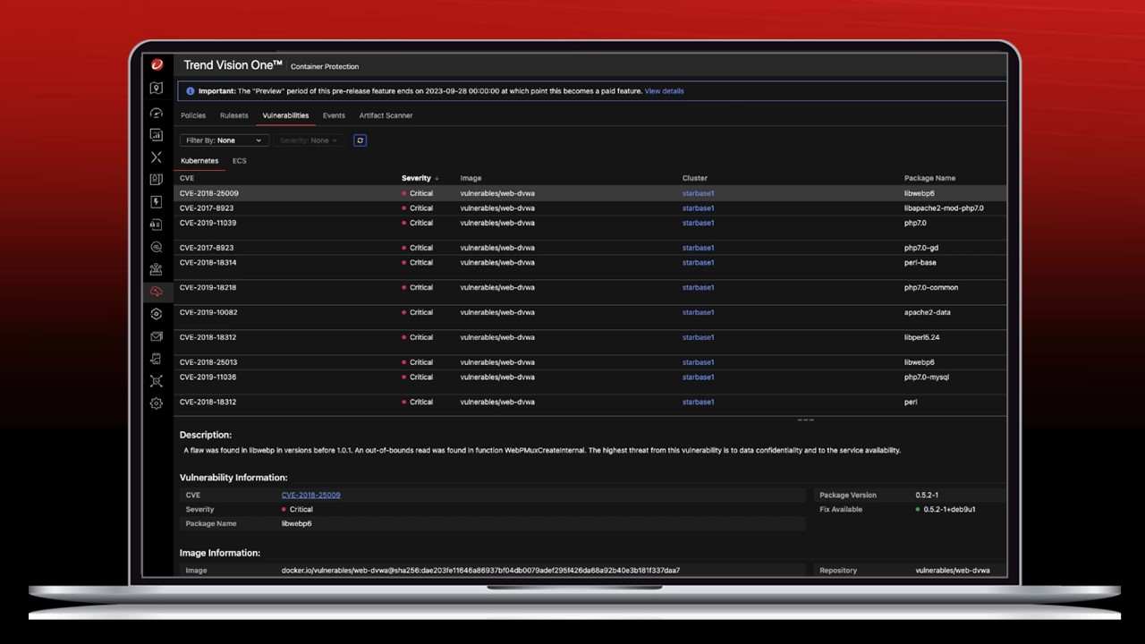Image resolution: width=1145 pixels, height=644 pixels.
Task: Open starbase1 link in php7.0-mysql row
Action: click(698, 377)
